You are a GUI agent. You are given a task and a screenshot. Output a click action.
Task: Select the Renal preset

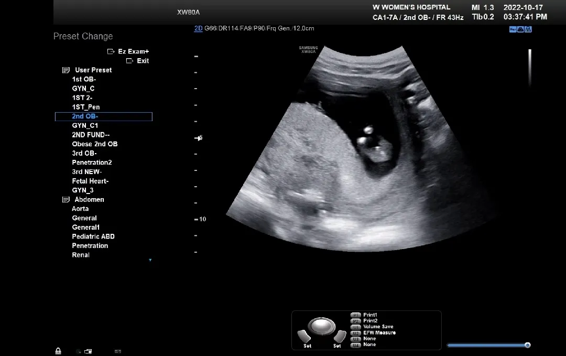pyautogui.click(x=81, y=255)
